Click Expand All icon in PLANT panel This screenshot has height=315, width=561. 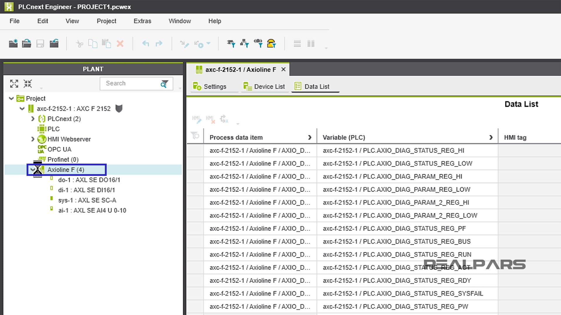(14, 84)
